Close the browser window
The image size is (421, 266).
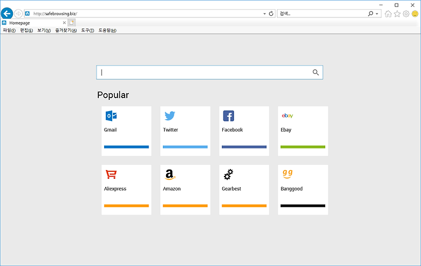pyautogui.click(x=412, y=5)
